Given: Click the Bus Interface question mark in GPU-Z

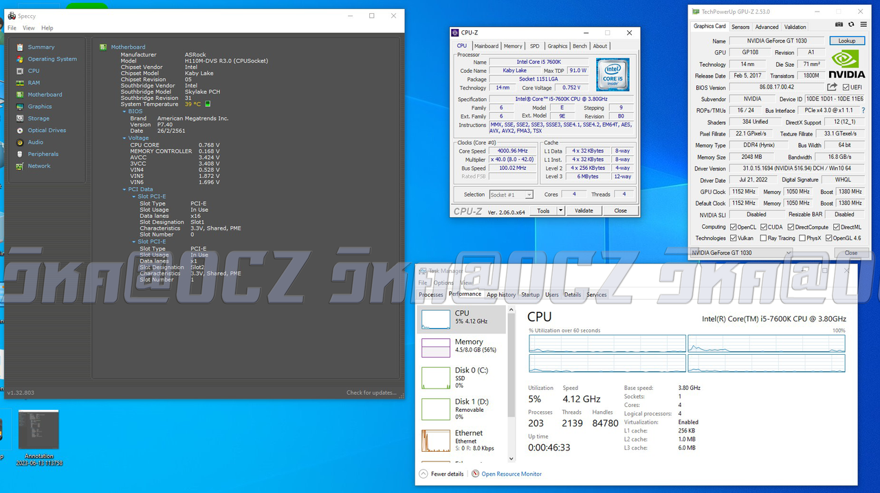Looking at the screenshot, I should pyautogui.click(x=863, y=110).
